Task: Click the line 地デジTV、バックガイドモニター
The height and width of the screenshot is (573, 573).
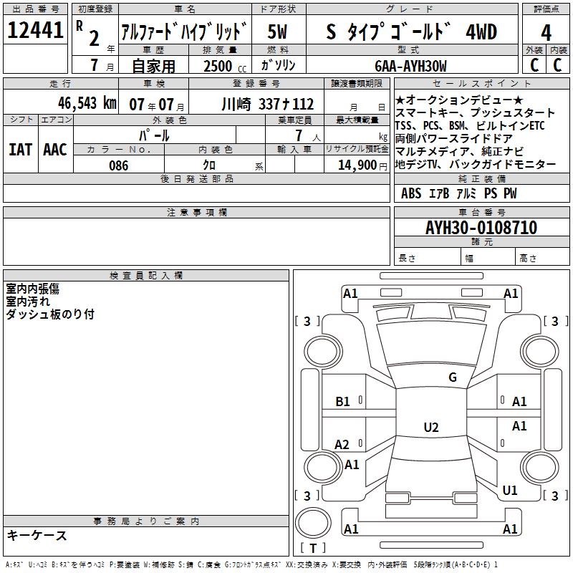Action: point(476,164)
